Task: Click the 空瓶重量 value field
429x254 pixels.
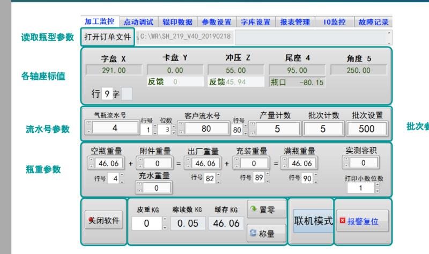Action: [x=108, y=162]
